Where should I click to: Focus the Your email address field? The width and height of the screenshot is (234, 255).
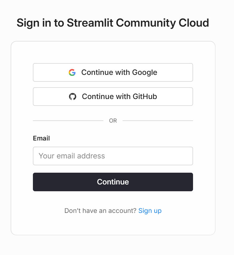(113, 156)
